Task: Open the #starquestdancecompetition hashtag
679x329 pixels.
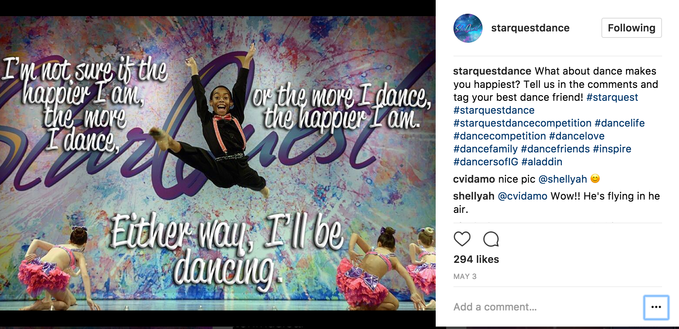Action: (522, 123)
